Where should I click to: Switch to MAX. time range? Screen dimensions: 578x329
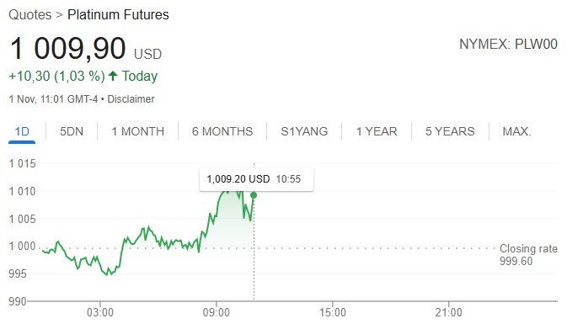point(516,131)
